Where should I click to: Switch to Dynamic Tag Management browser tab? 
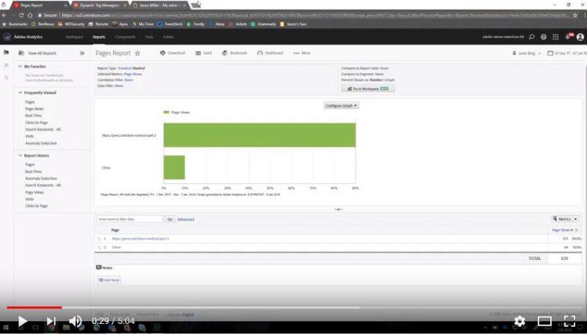point(100,5)
